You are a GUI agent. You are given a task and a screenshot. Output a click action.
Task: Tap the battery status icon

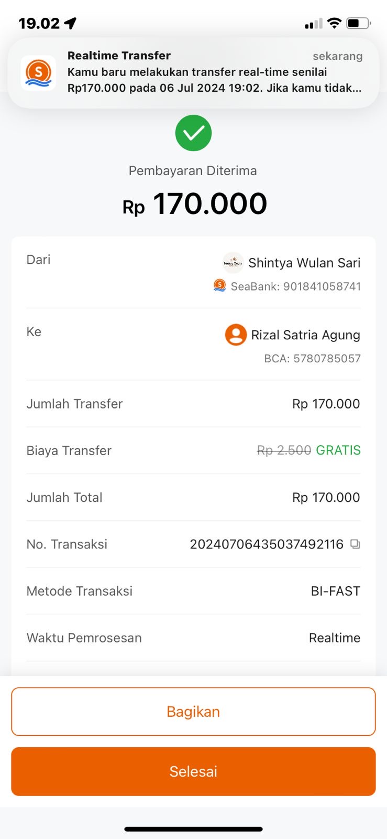pos(359,23)
